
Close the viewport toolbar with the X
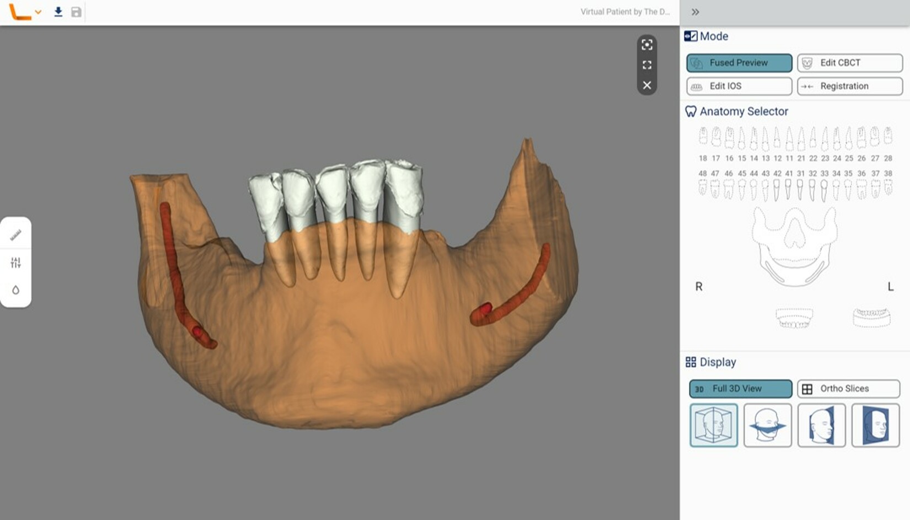647,85
